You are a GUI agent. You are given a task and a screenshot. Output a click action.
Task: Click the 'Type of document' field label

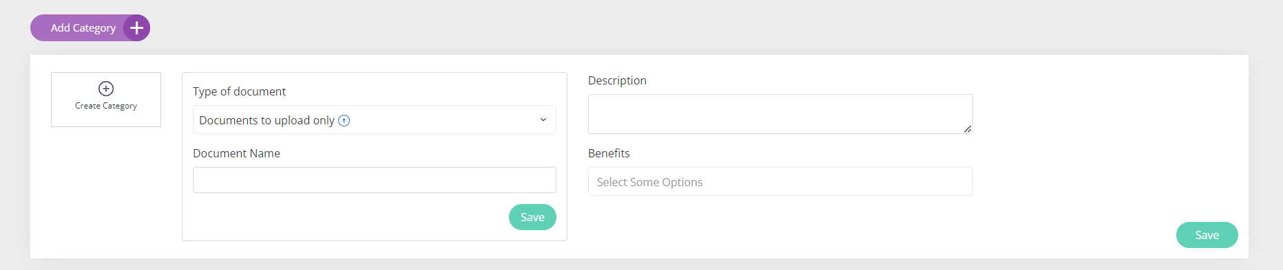tap(239, 91)
